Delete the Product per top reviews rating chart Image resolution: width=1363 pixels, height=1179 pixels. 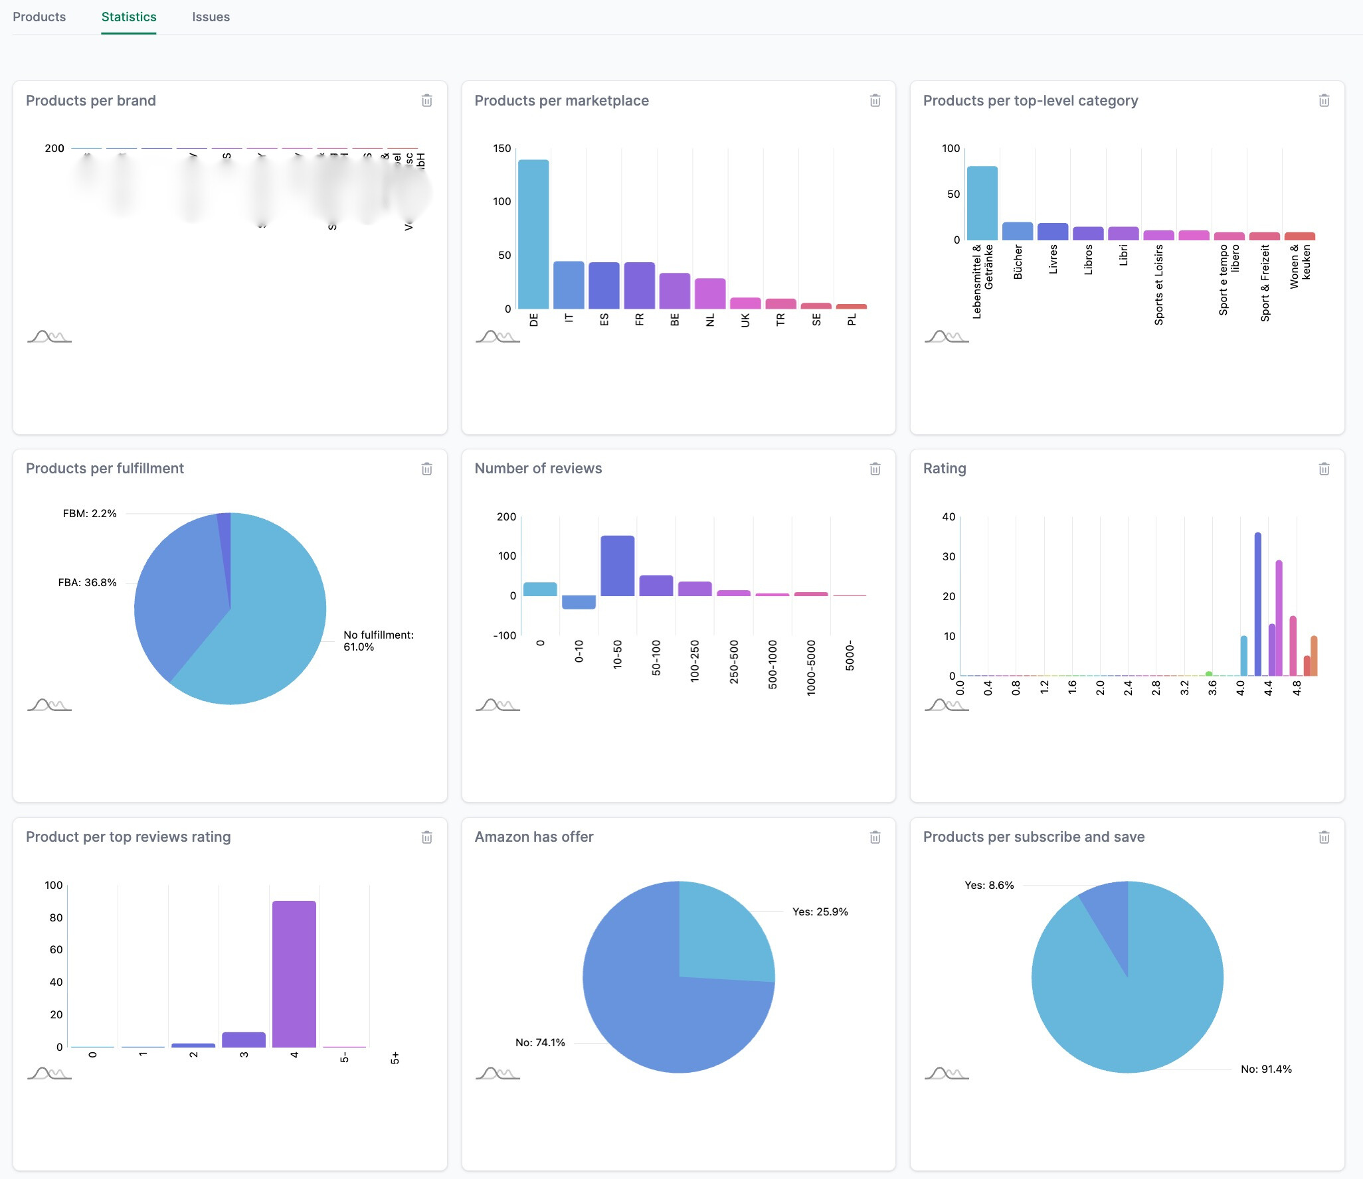point(427,837)
